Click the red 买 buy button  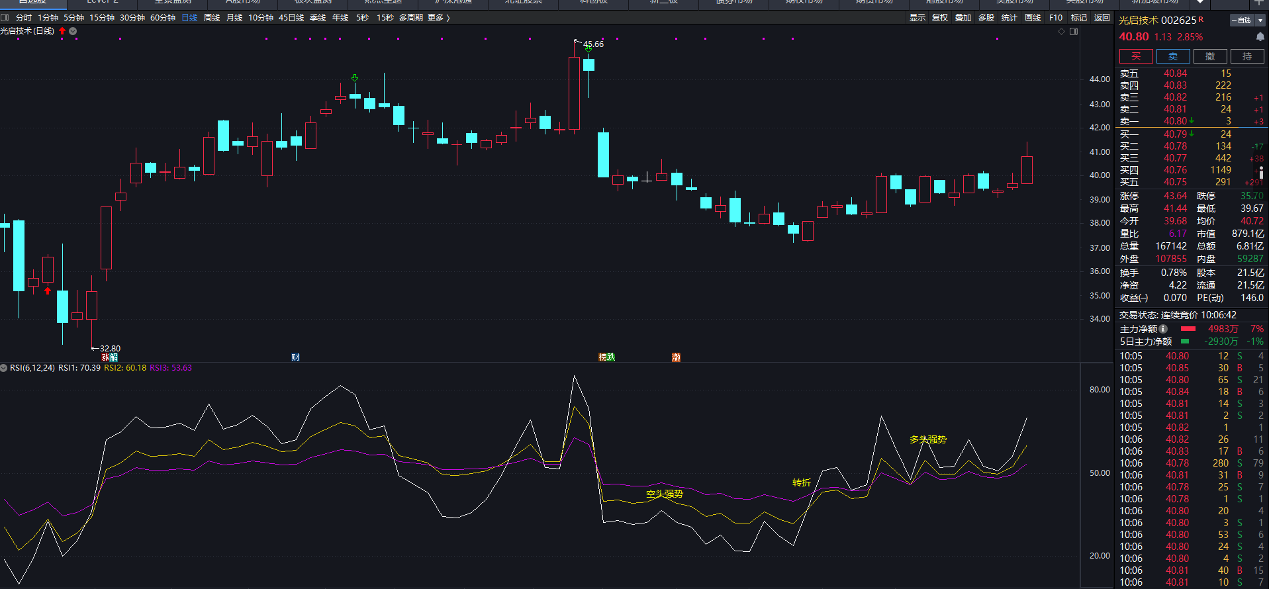coord(1136,56)
